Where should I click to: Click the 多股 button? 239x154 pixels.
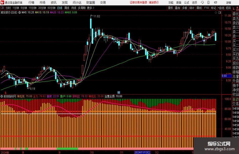tap(185, 8)
